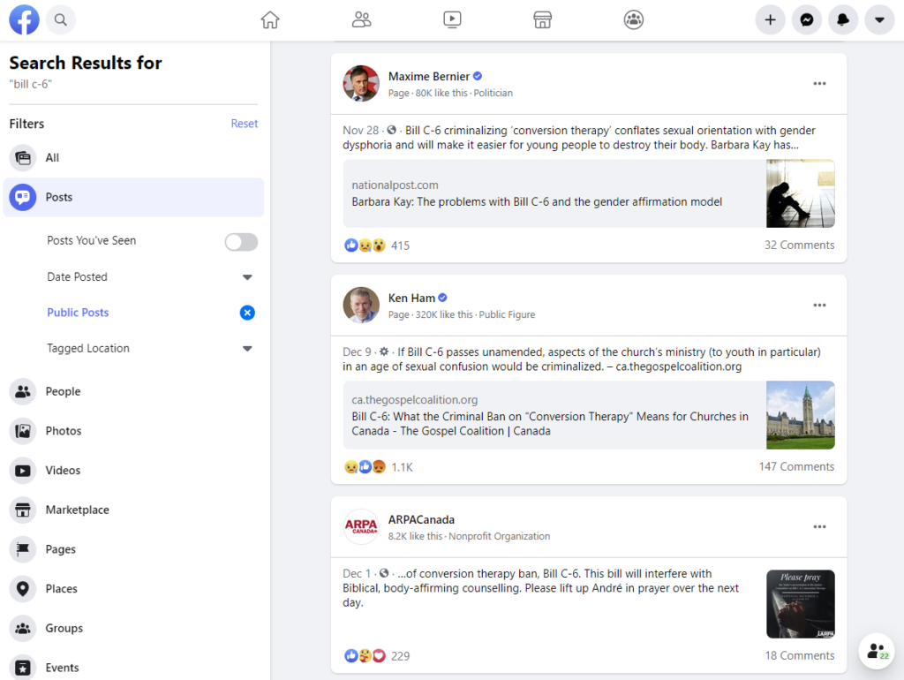
Task: Open the contacts chat bubble showing 22
Action: (x=877, y=651)
